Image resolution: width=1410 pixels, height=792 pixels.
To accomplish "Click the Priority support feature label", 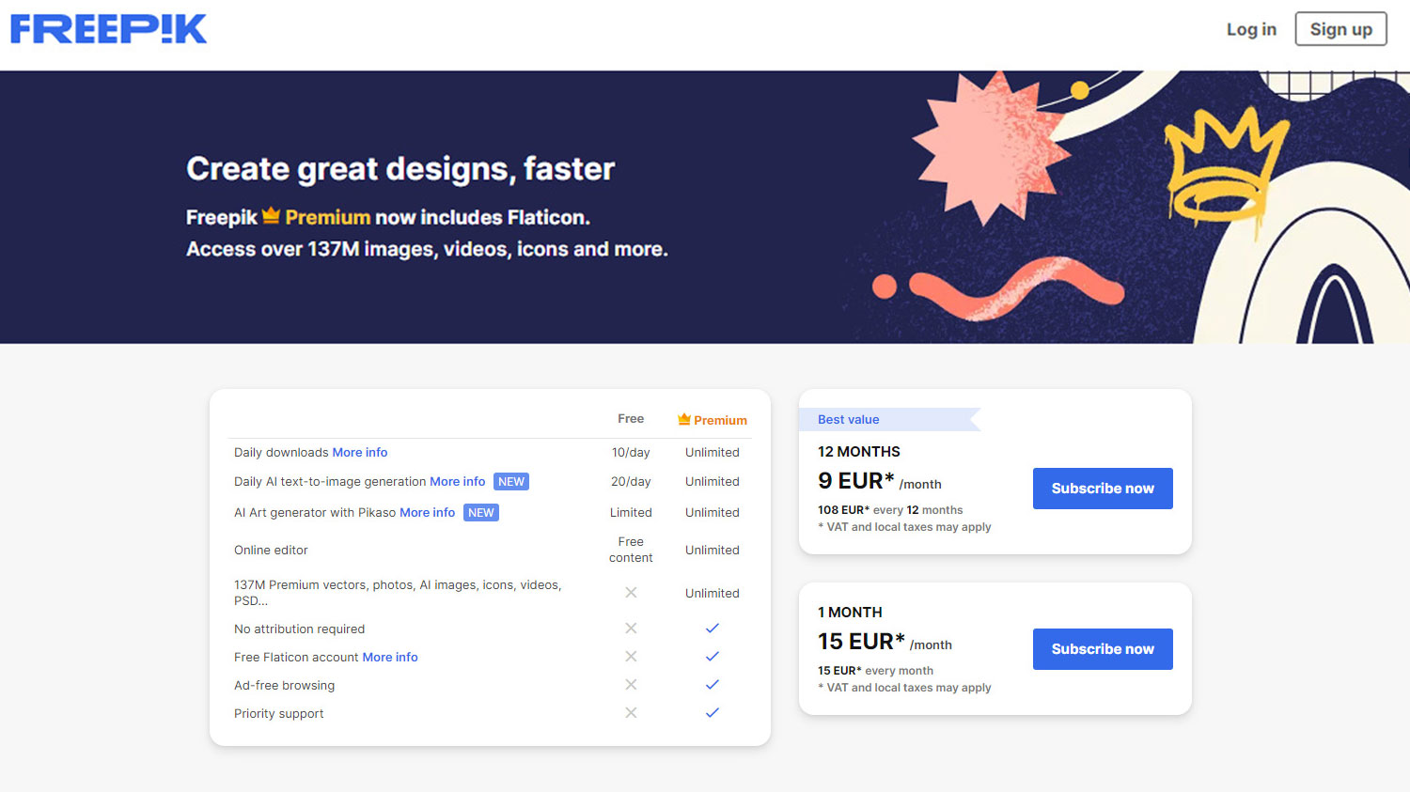I will [x=278, y=713].
